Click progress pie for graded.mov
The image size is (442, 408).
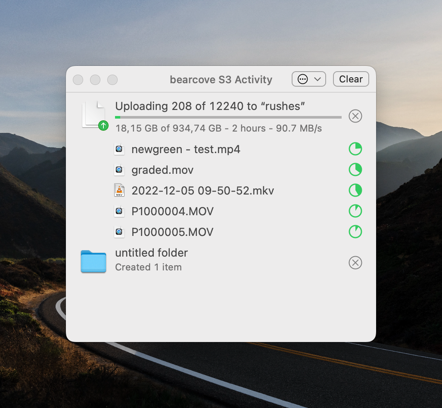click(x=355, y=169)
